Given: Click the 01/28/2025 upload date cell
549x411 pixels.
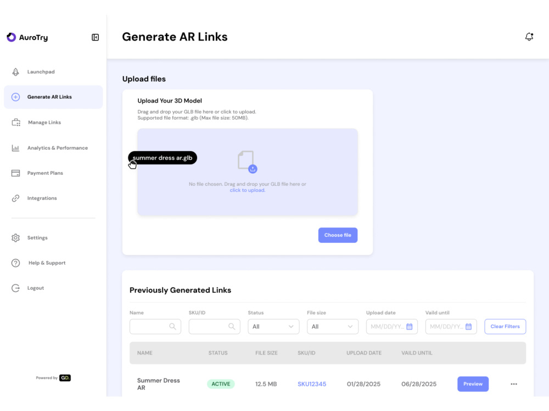Looking at the screenshot, I should point(363,384).
